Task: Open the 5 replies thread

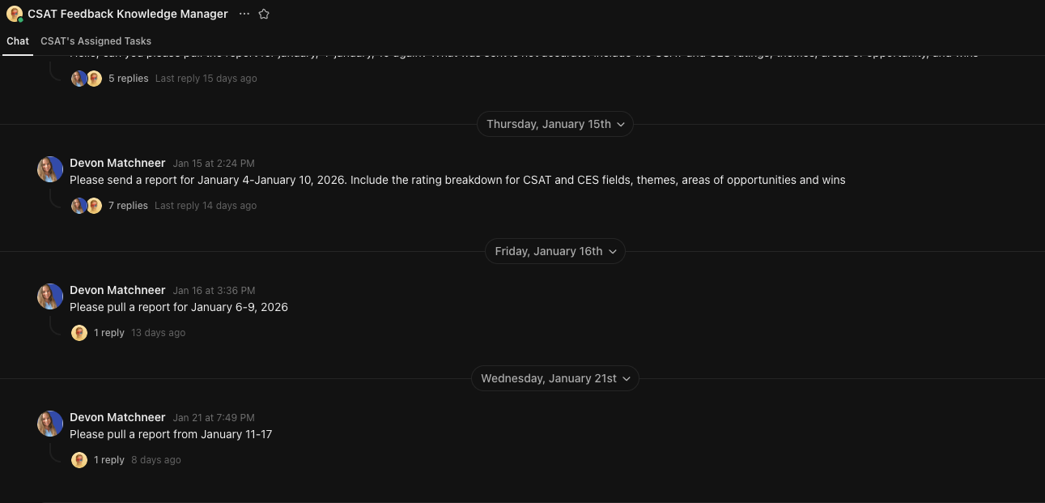Action: [x=128, y=79]
